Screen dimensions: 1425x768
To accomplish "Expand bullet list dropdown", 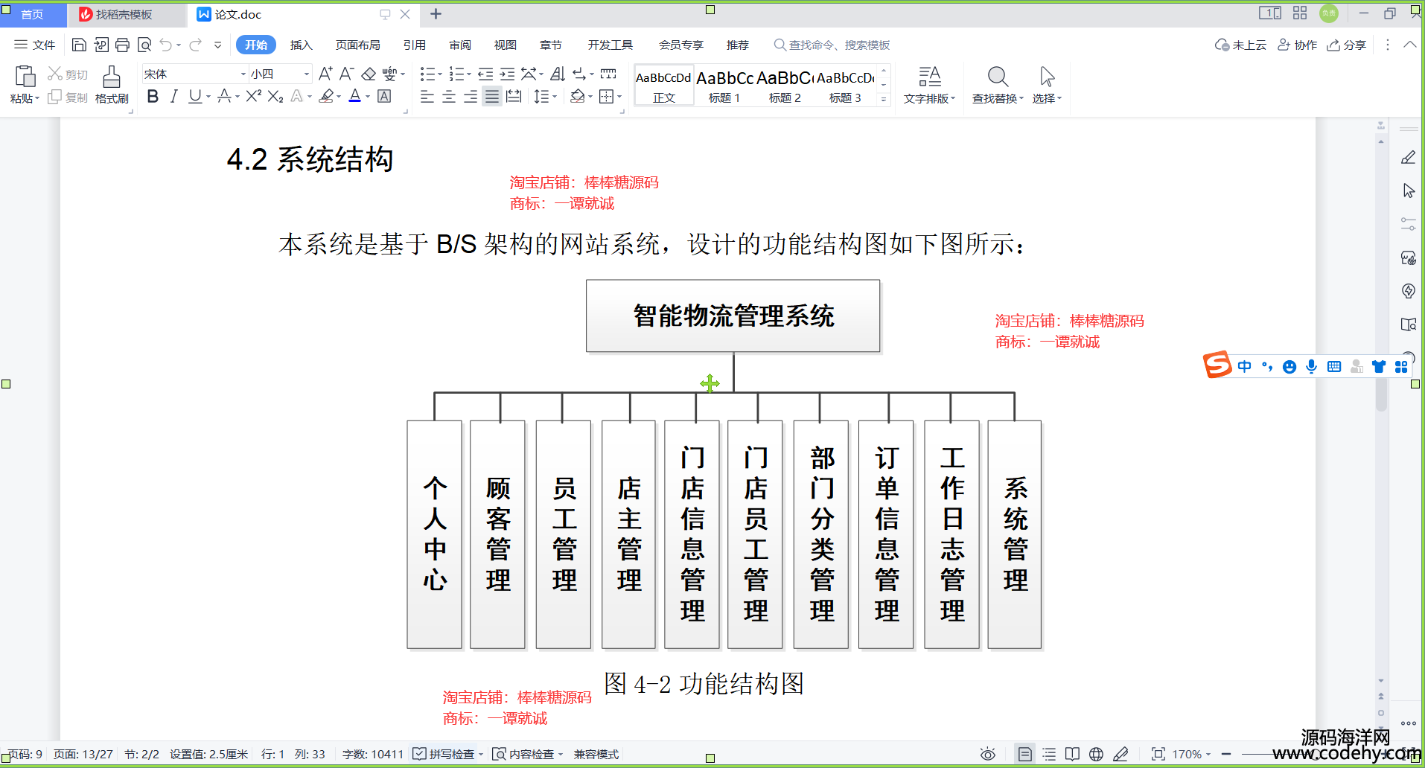I will click(439, 74).
